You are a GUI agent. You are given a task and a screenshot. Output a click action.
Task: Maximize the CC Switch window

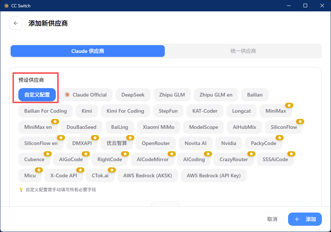[x=305, y=6]
